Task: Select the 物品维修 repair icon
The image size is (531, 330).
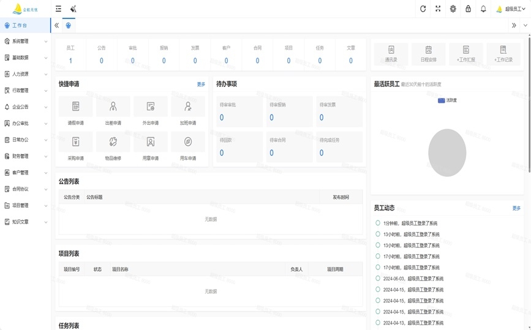Action: (113, 142)
